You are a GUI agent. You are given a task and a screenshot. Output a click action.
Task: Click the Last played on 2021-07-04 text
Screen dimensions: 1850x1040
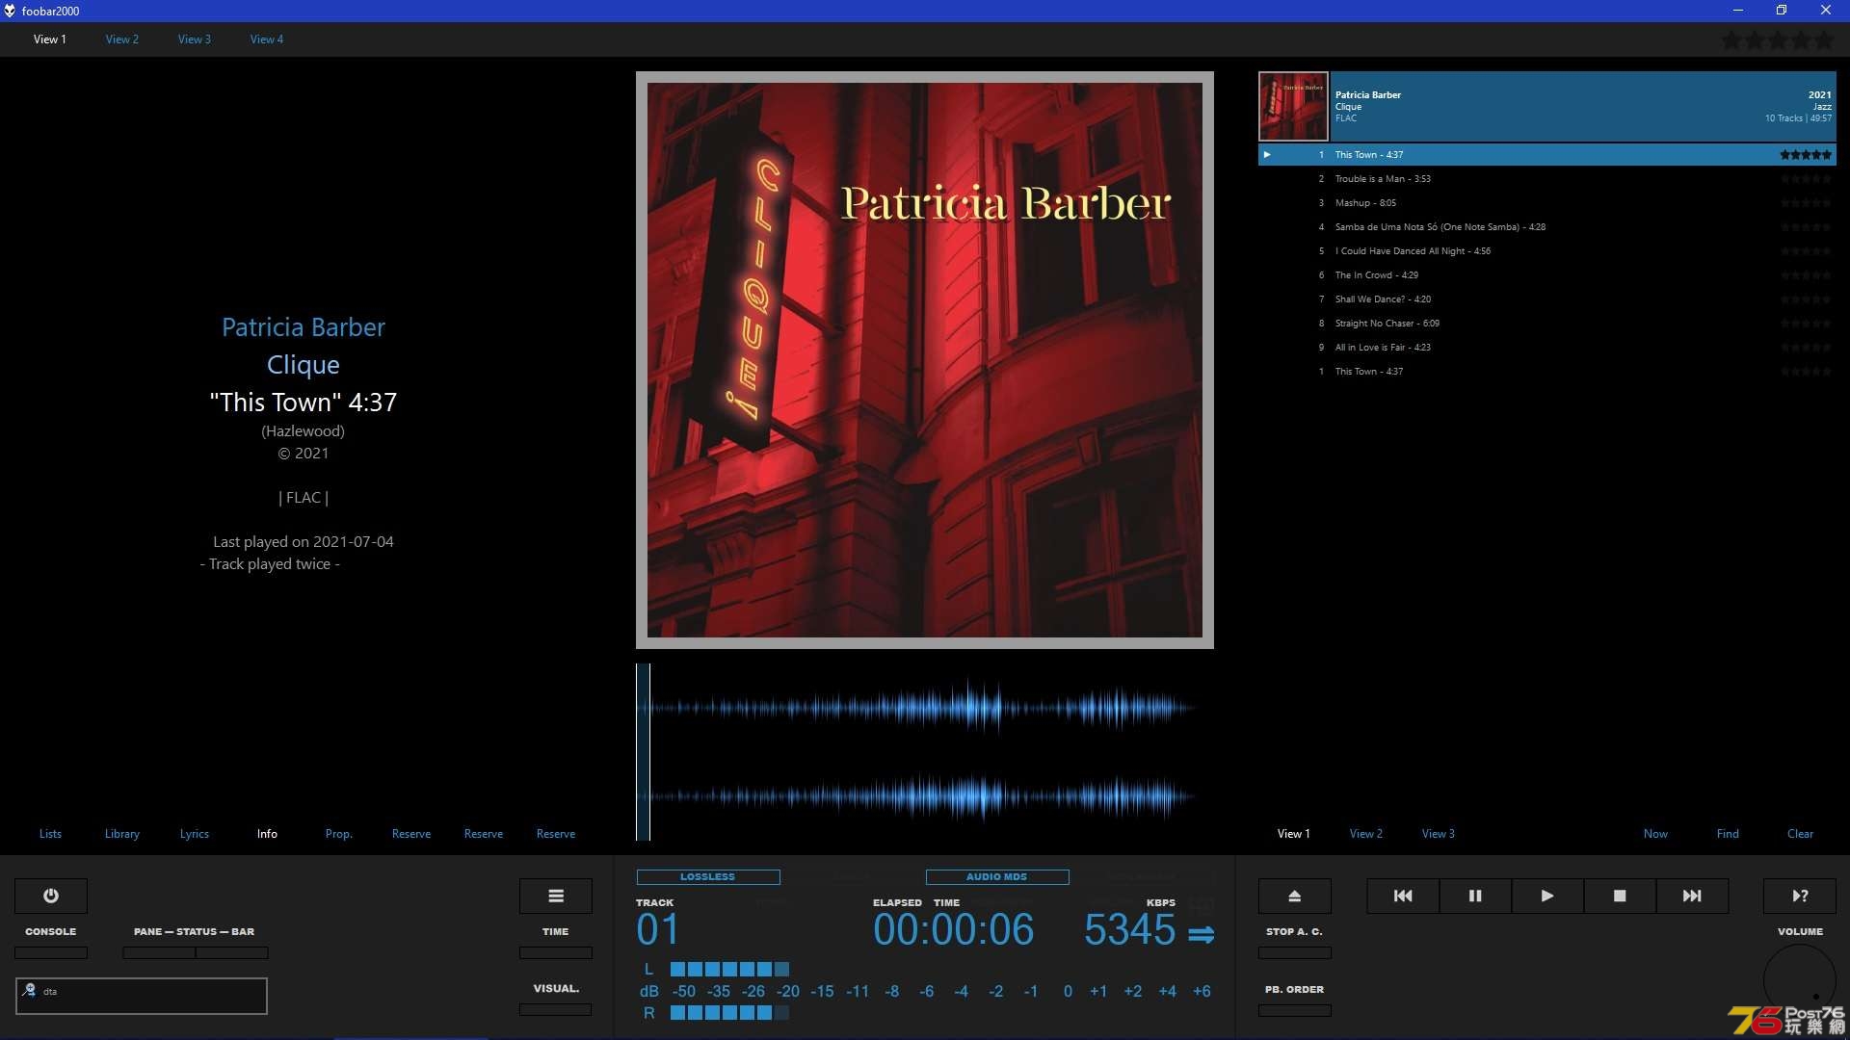[x=304, y=542]
